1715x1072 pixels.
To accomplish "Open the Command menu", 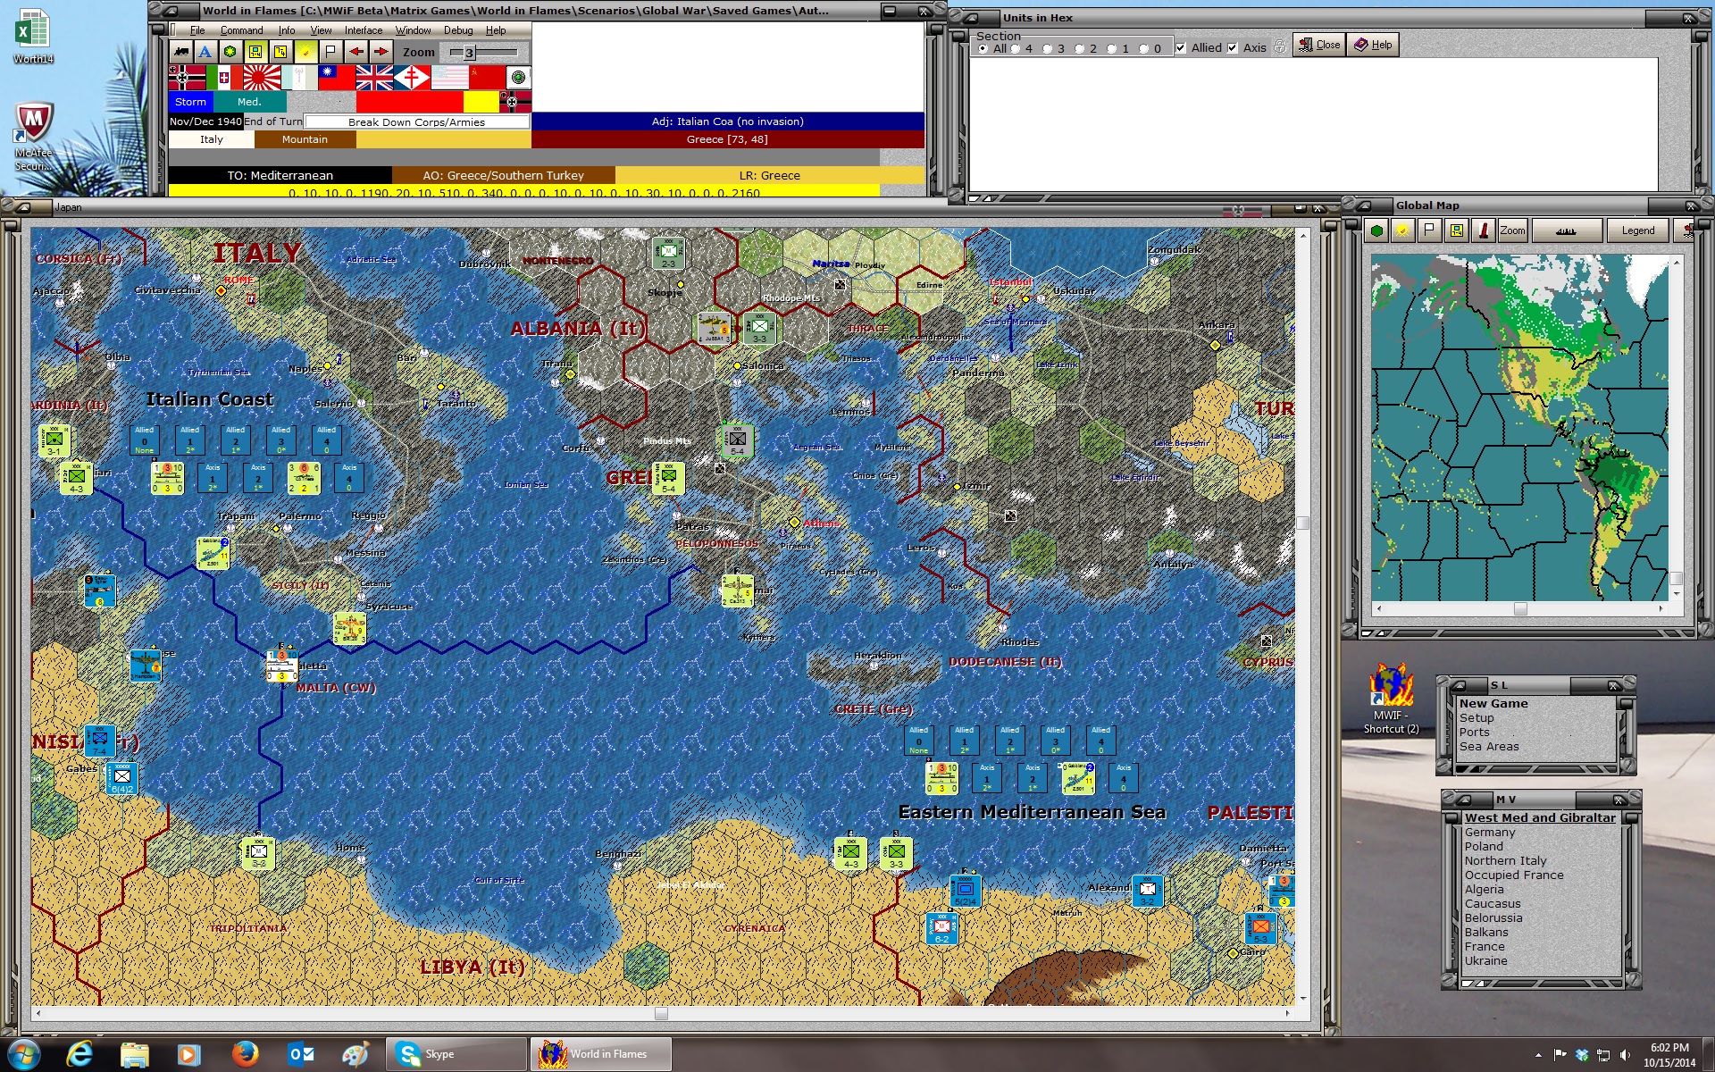I will click(241, 29).
